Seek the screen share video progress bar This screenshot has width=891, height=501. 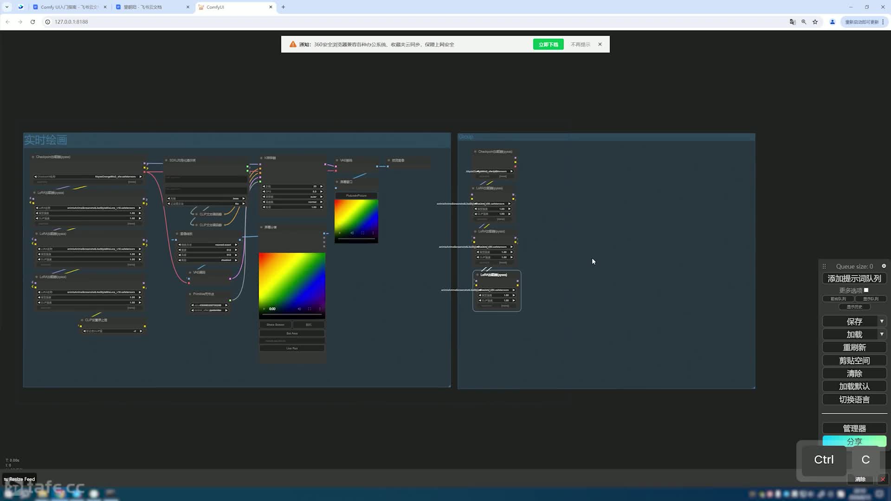pos(292,315)
